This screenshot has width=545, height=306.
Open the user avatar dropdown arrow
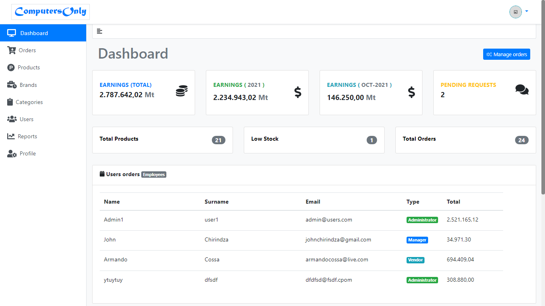[527, 12]
